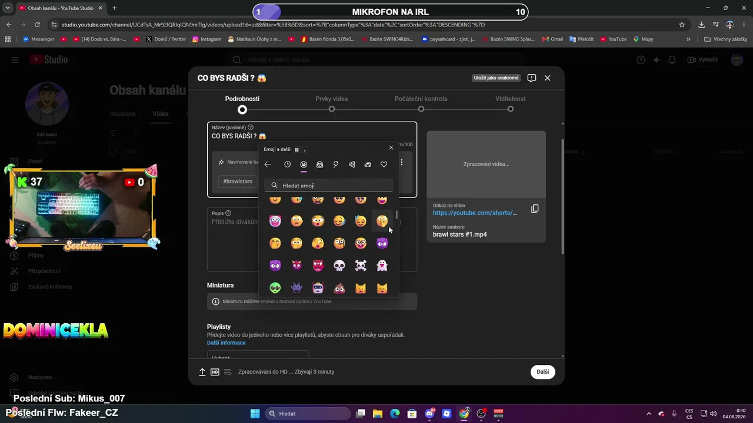Insert the ghost emoji
This screenshot has width=753, height=423.
click(x=382, y=266)
